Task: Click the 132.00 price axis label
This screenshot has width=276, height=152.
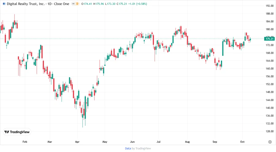Action: coord(270,123)
